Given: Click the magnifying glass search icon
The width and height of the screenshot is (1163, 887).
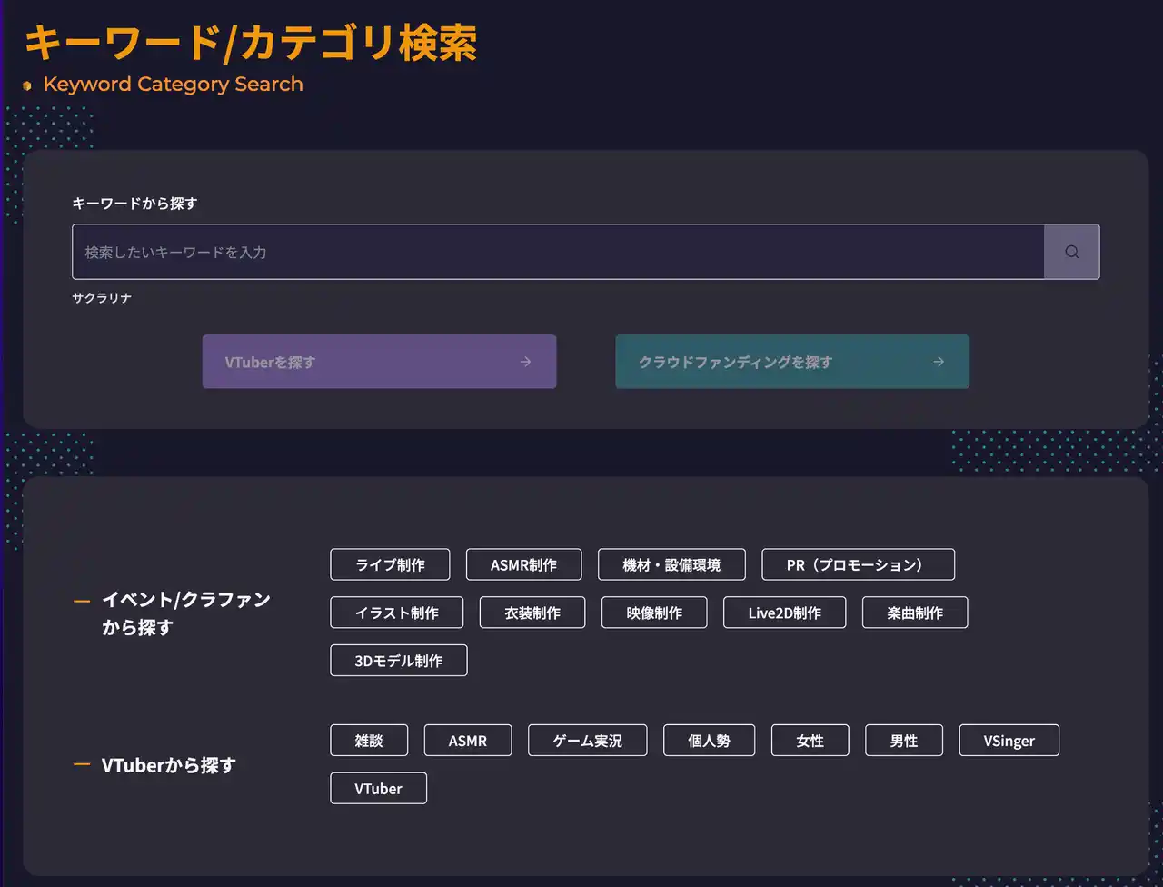Looking at the screenshot, I should pyautogui.click(x=1071, y=252).
